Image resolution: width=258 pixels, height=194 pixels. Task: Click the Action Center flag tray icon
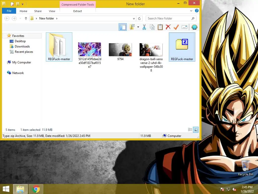point(222,189)
